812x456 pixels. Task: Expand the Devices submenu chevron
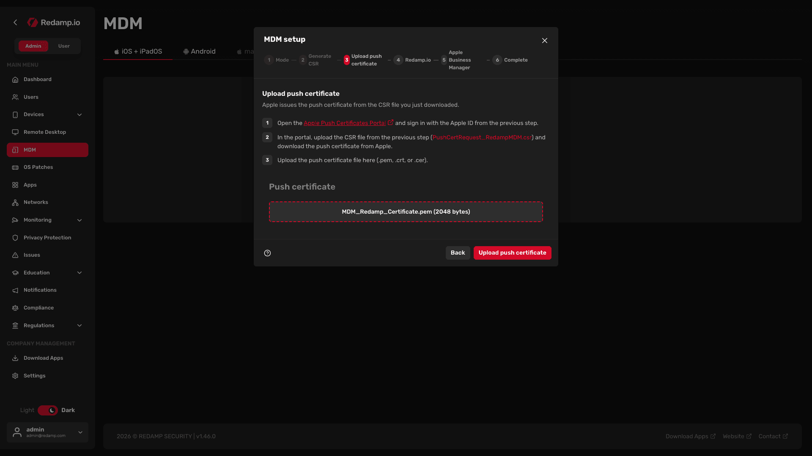pos(80,114)
